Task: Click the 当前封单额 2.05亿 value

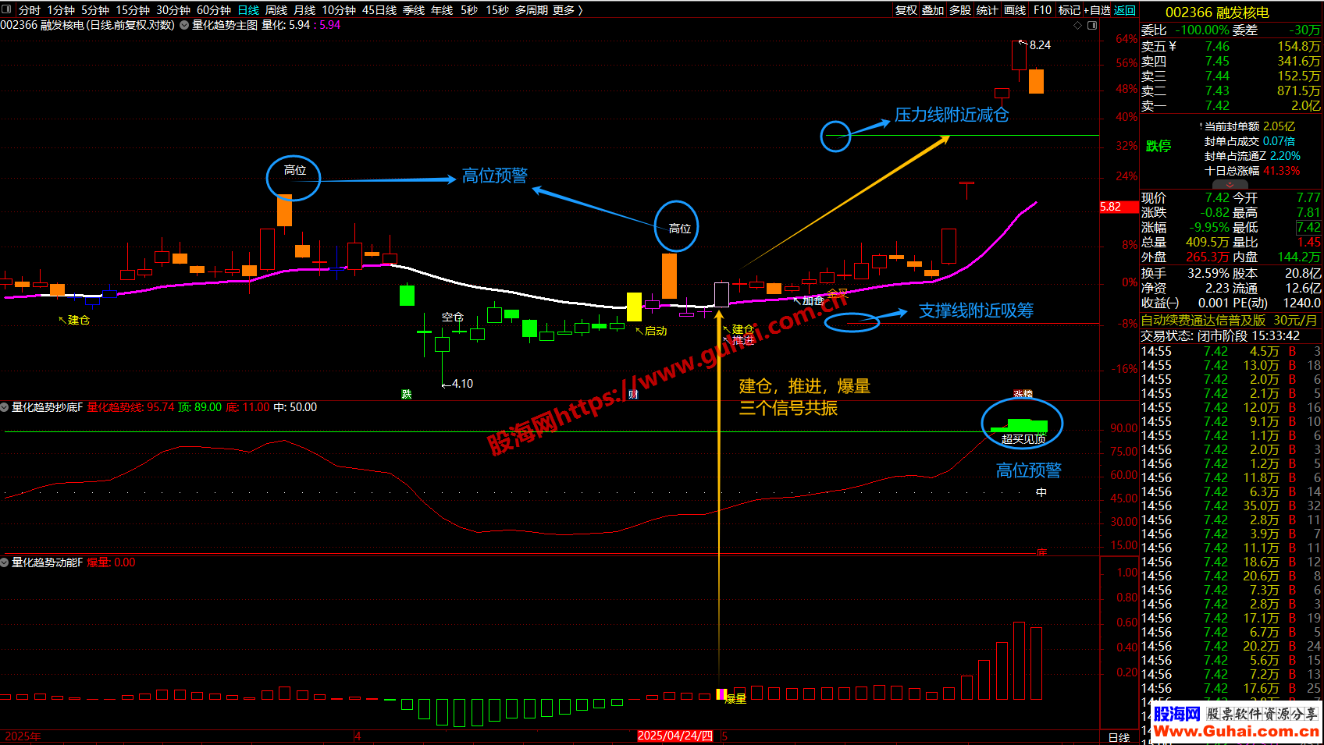Action: click(x=1279, y=126)
